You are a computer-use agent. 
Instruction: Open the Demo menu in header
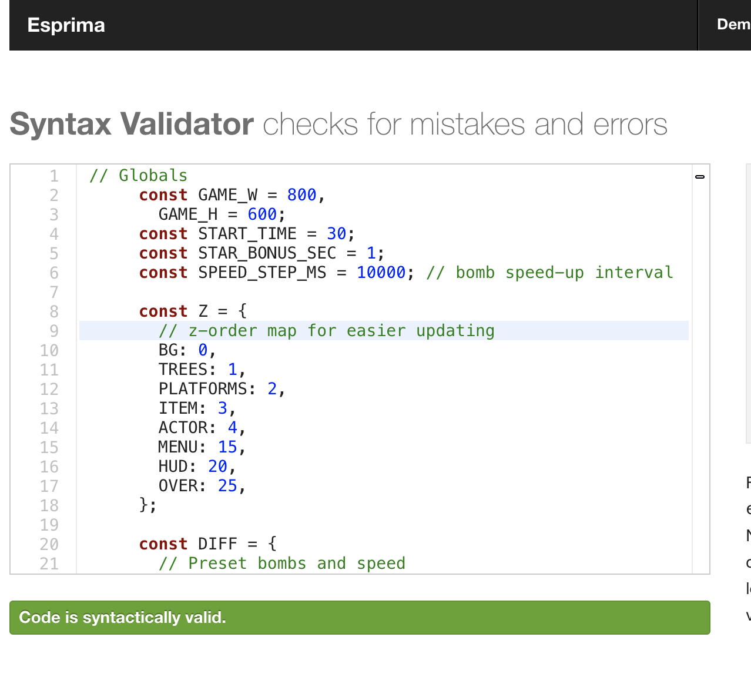[x=733, y=24]
